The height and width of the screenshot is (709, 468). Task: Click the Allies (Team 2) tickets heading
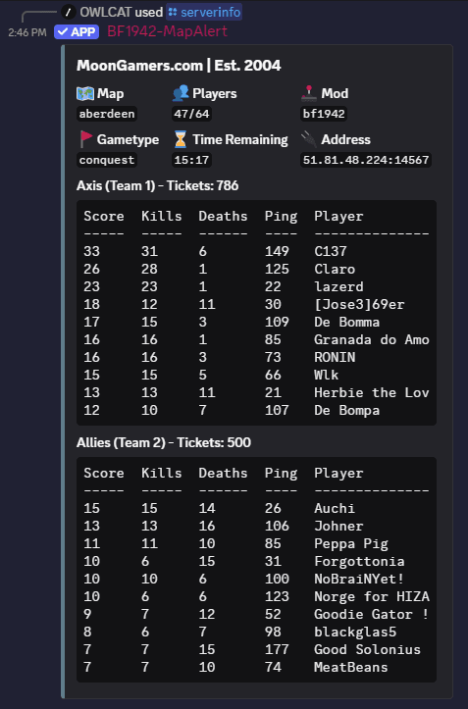tap(164, 442)
